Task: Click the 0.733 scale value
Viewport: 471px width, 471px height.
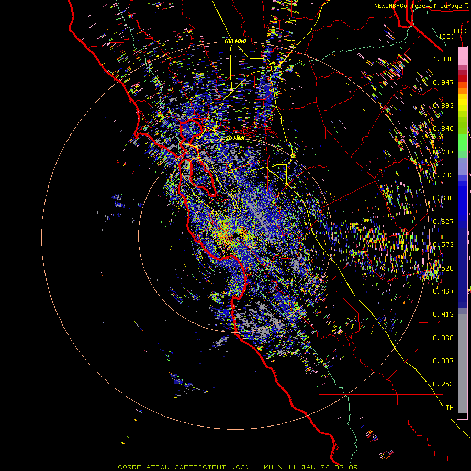Action: [x=443, y=175]
